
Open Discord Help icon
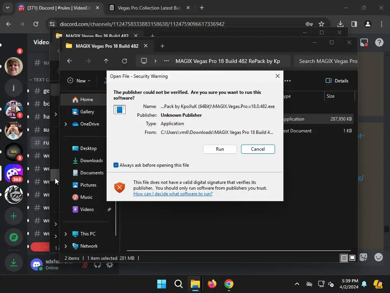pyautogui.click(x=379, y=42)
